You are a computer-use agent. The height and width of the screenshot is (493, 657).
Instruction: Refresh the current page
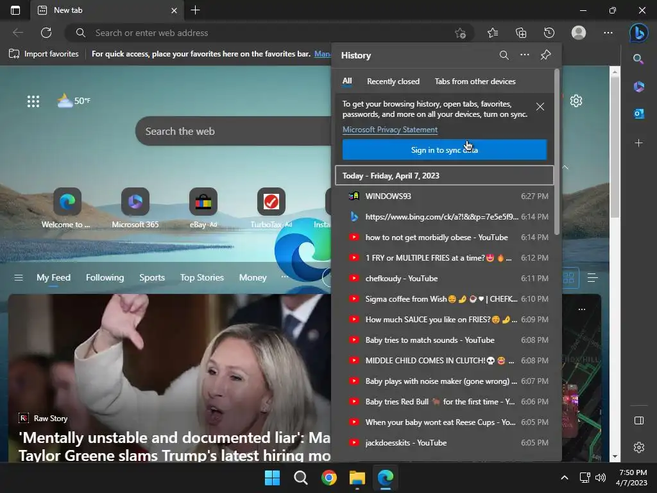tap(46, 33)
